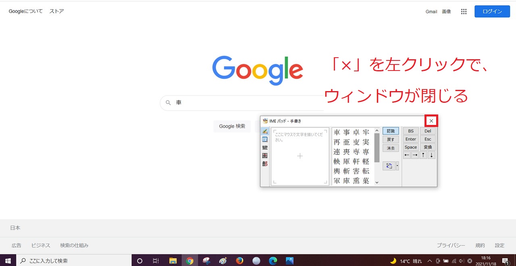Image resolution: width=516 pixels, height=266 pixels.
Task: Click the candidate display toggle icon button
Action: (389, 166)
